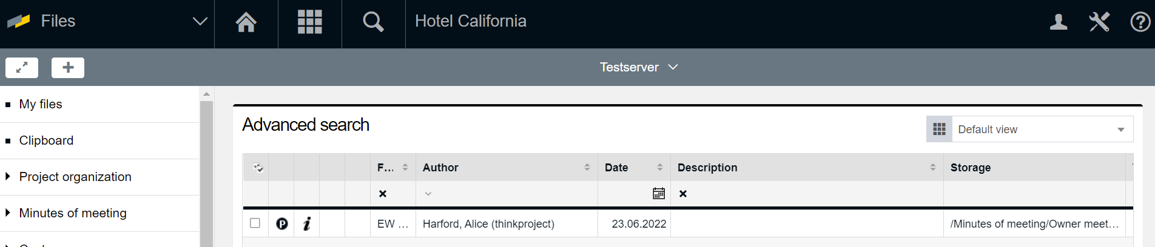Open calendar picker in Date filter
This screenshot has height=247, width=1155.
pyautogui.click(x=658, y=194)
